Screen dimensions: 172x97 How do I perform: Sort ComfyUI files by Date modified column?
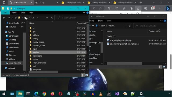81,23
